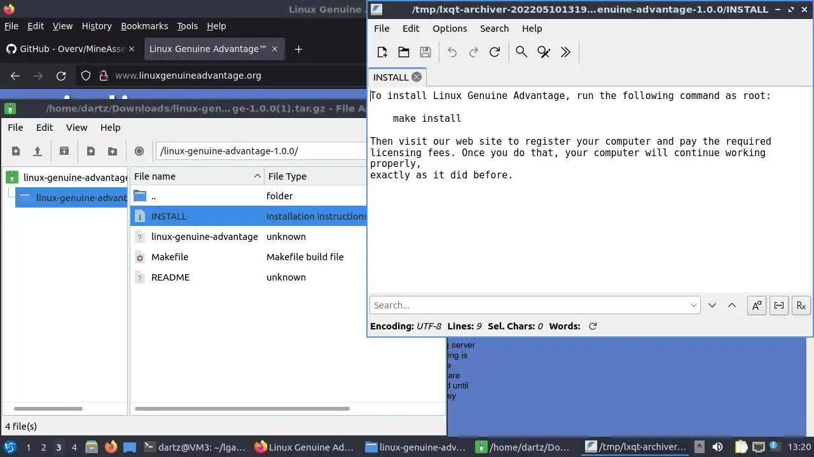The height and width of the screenshot is (457, 814).
Task: Open archiver File menu
Action: (15, 128)
